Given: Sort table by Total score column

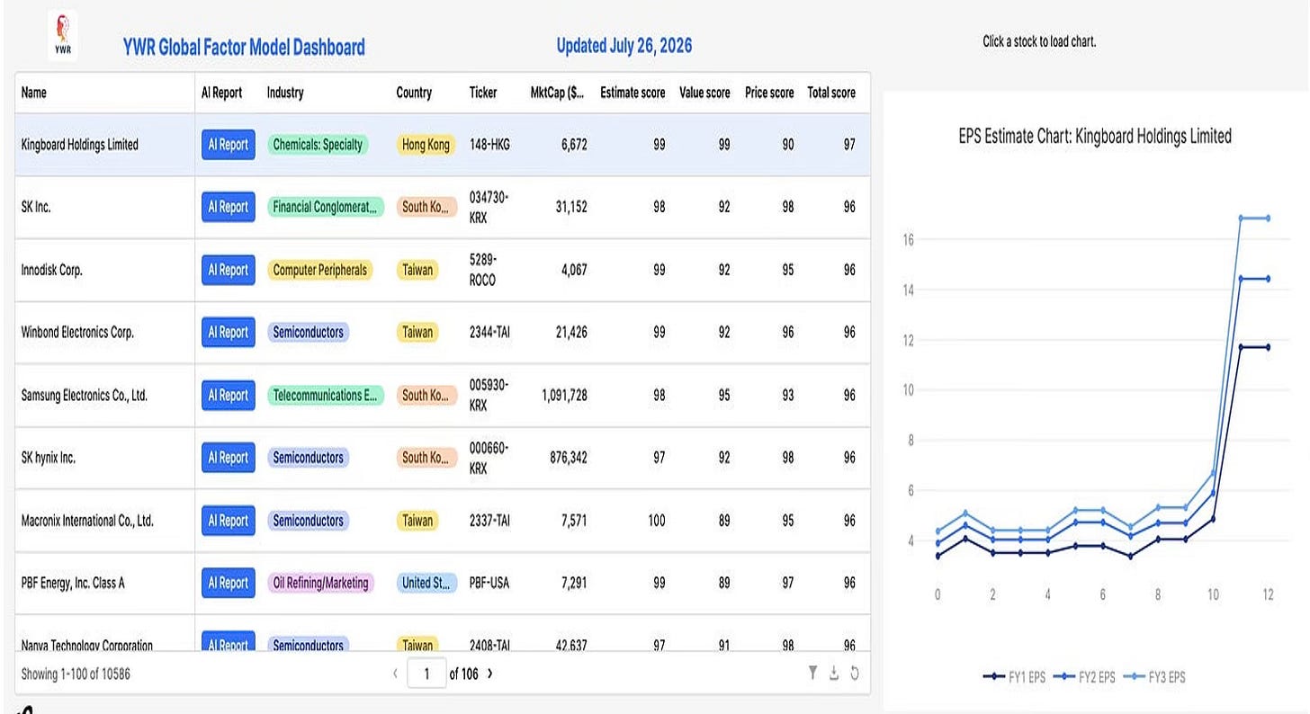Looking at the screenshot, I should point(831,93).
